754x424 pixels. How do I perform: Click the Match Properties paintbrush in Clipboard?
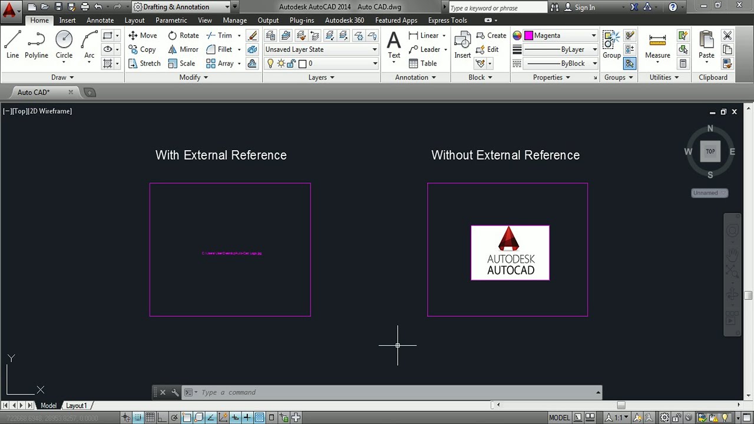[727, 64]
